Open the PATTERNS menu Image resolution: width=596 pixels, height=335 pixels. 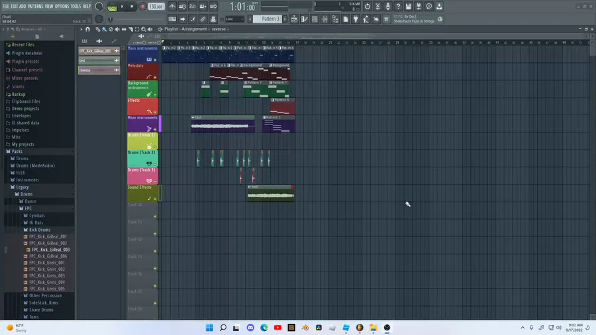(x=35, y=7)
